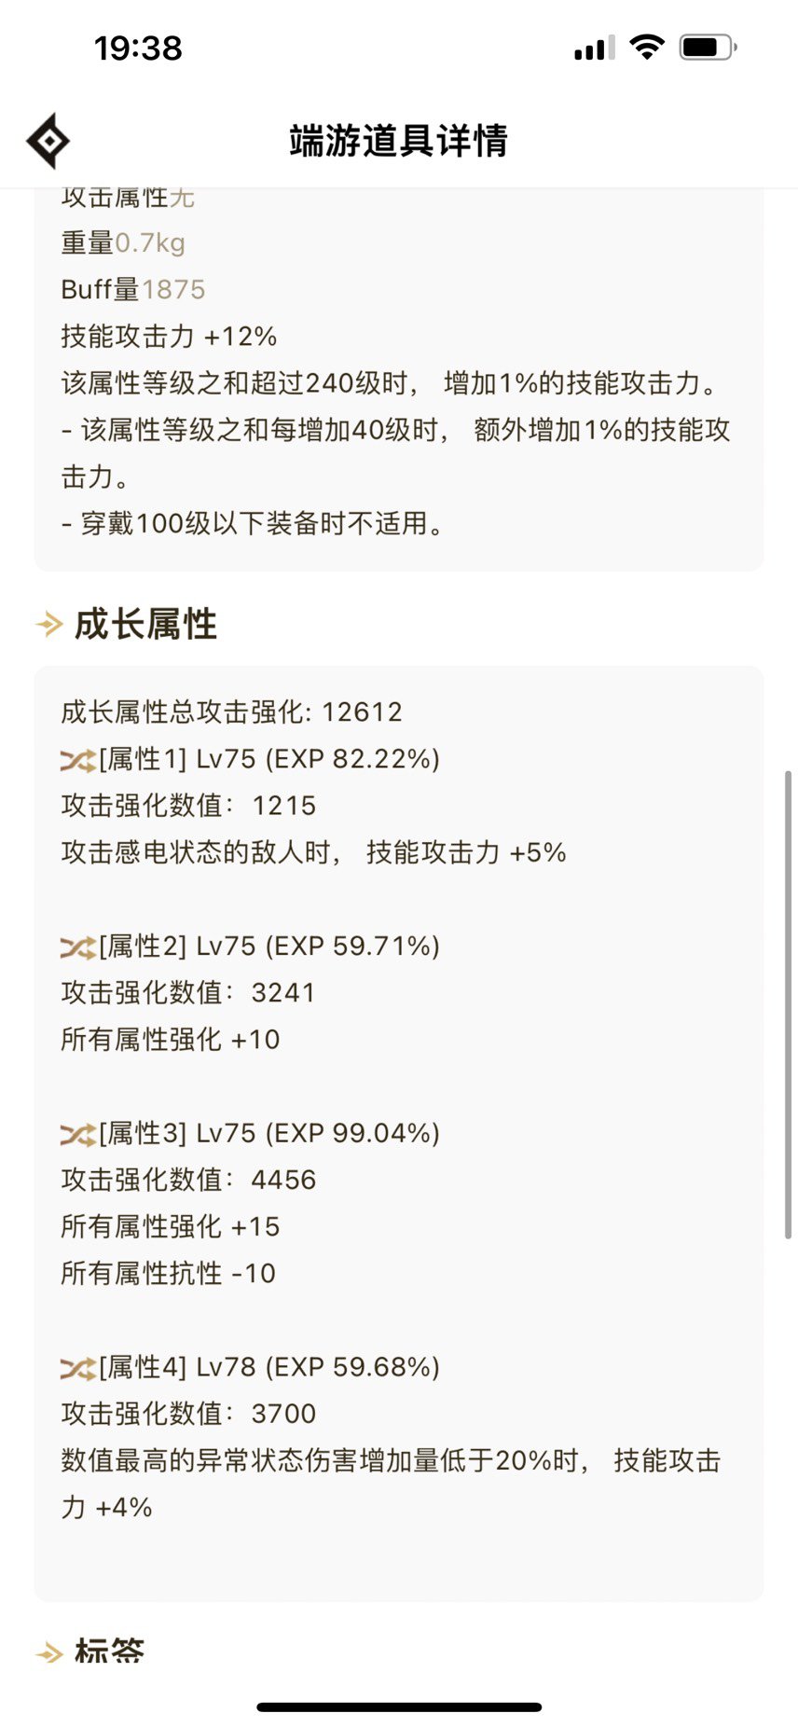Tap the arrow icon beside 成长属性 heading
The width and height of the screenshot is (798, 1727).
(x=49, y=624)
